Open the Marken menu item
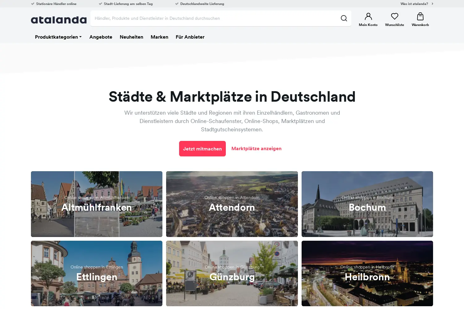Image resolution: width=464 pixels, height=309 pixels. [x=159, y=37]
